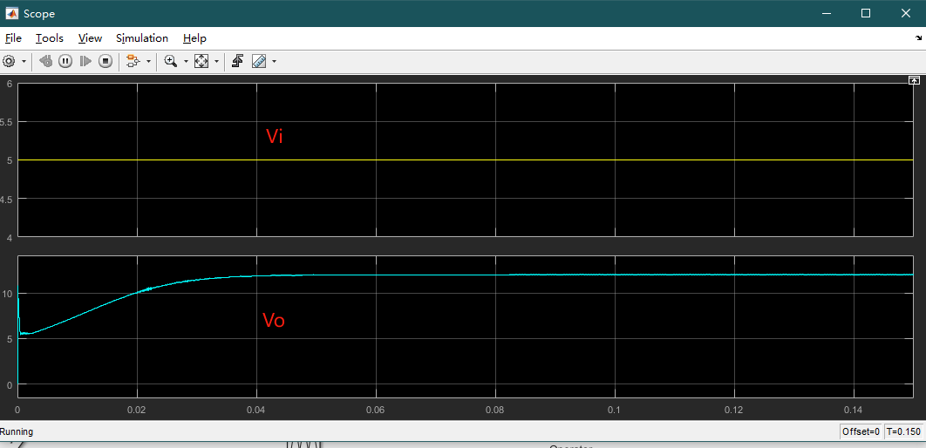926x448 pixels.
Task: Click the 10 tick label on the Vo plot
Action: [x=8, y=293]
